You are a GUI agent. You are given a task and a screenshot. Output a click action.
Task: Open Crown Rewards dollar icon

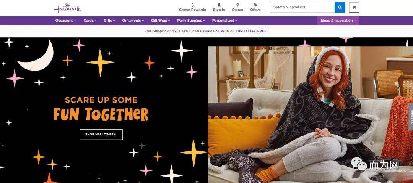coord(192,5)
